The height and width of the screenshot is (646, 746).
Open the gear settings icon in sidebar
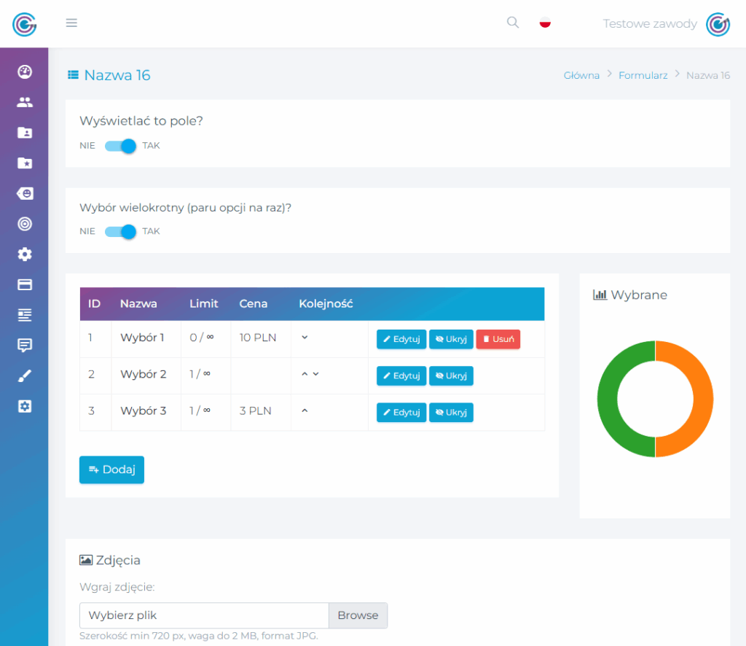25,254
